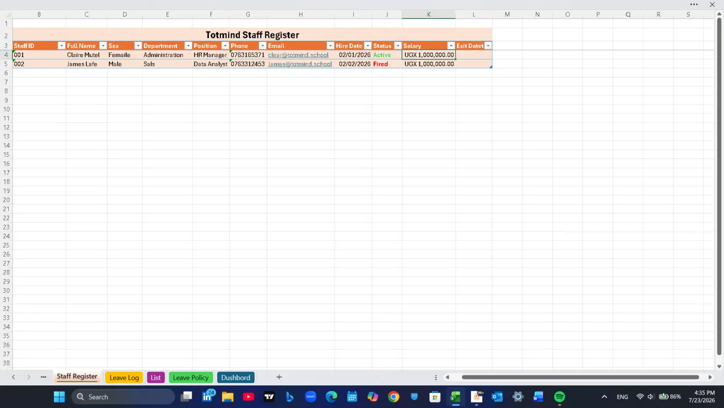This screenshot has width=724, height=408.
Task: Open Outlook from the taskbar
Action: tap(497, 397)
